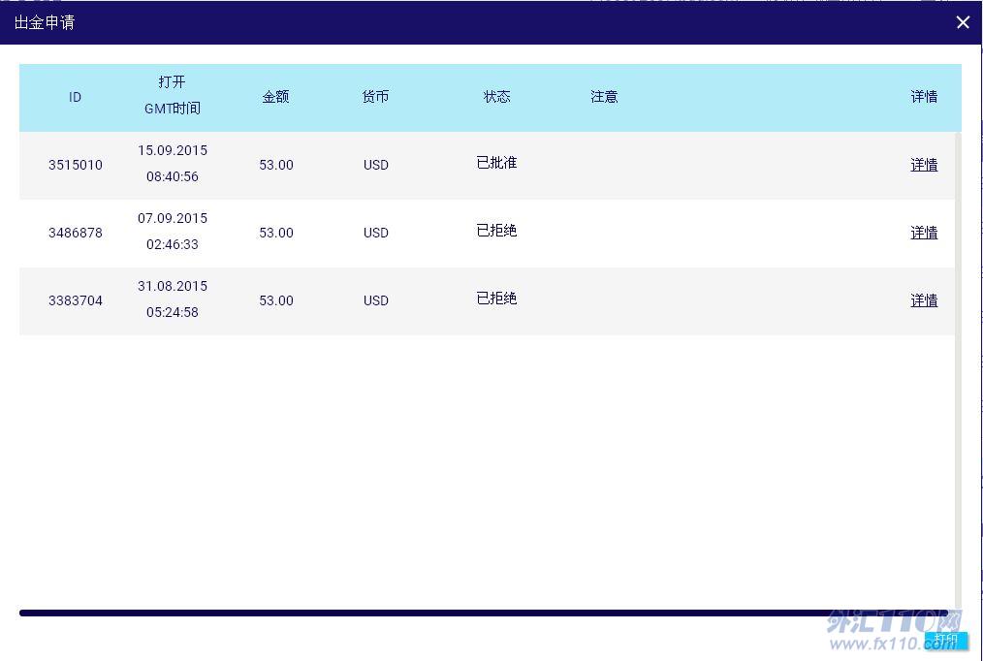Click the 详情 column header
983x661 pixels.
click(x=924, y=97)
